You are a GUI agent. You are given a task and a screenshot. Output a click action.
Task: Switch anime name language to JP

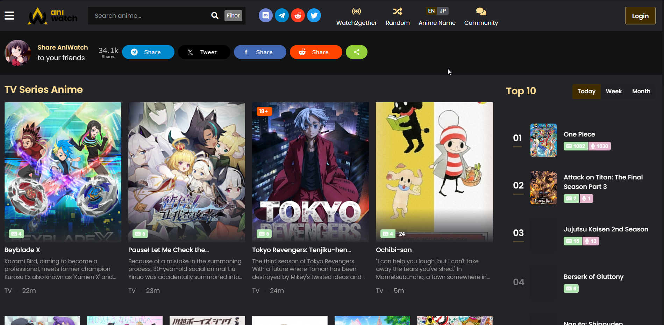[x=443, y=11]
